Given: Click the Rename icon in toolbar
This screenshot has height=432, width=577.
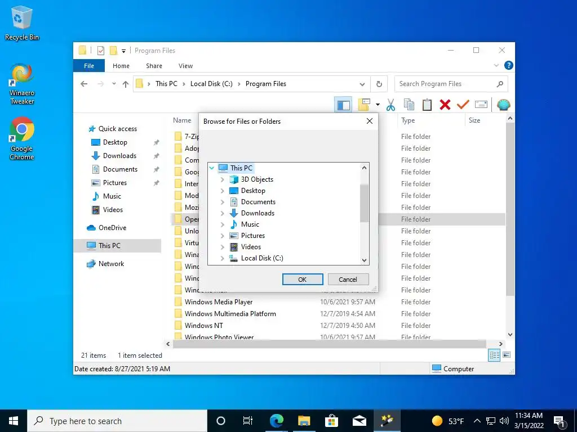Looking at the screenshot, I should pyautogui.click(x=481, y=105).
